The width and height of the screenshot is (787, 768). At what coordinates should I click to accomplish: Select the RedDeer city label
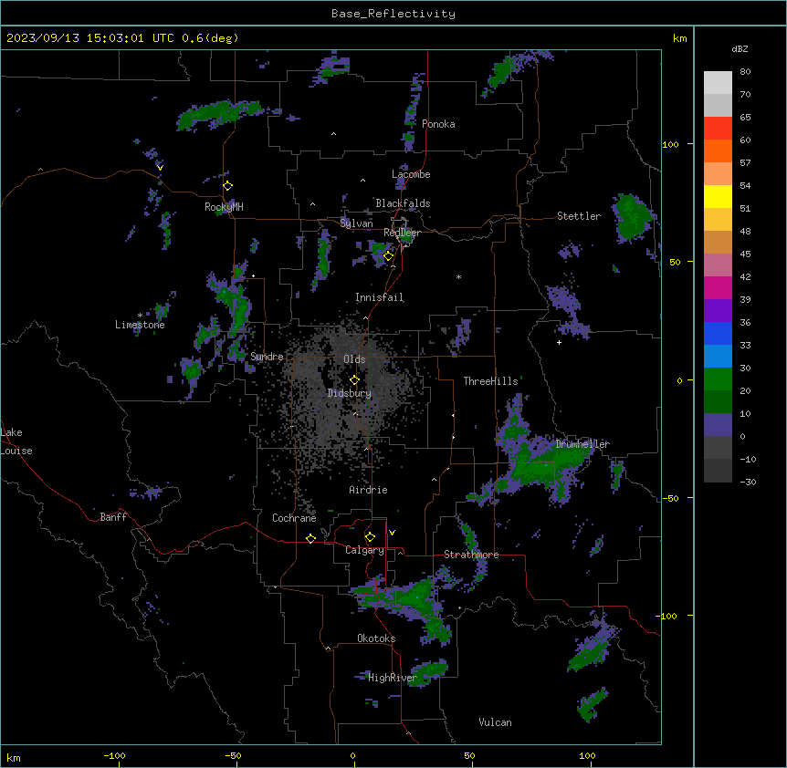402,233
